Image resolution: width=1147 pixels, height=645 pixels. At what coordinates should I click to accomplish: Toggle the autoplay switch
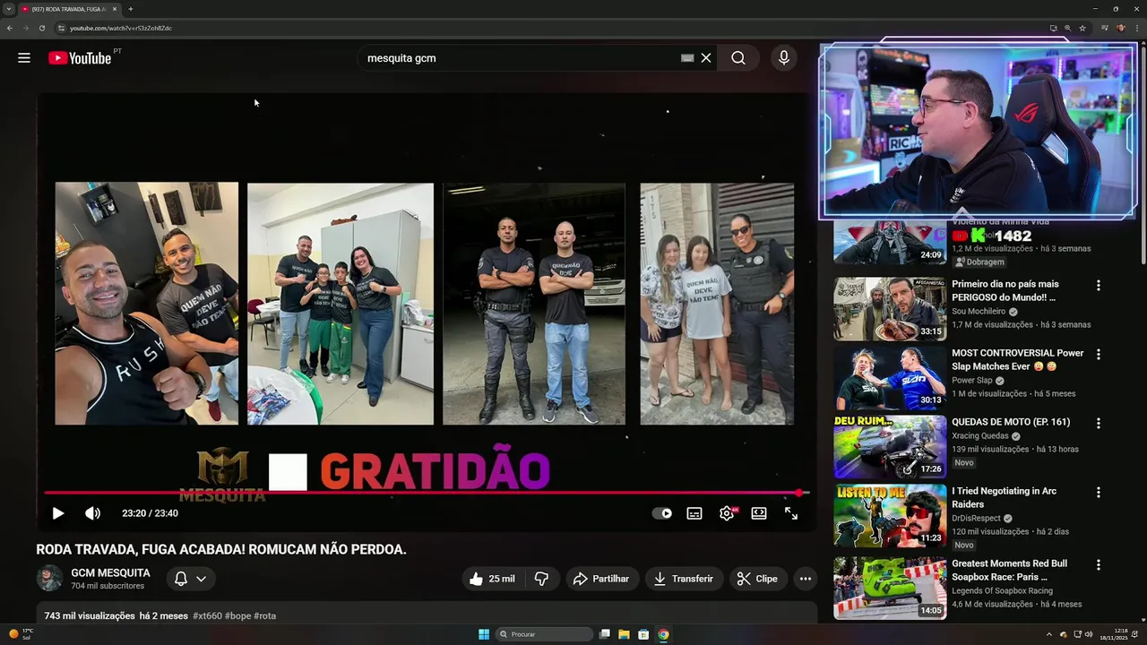[662, 513]
